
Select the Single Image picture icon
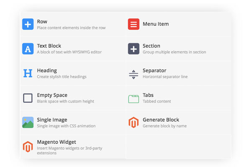coord(28,122)
